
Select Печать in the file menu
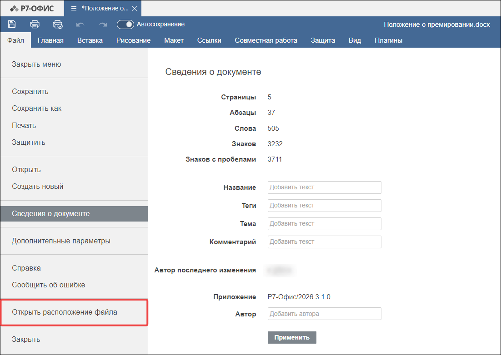[74, 125]
